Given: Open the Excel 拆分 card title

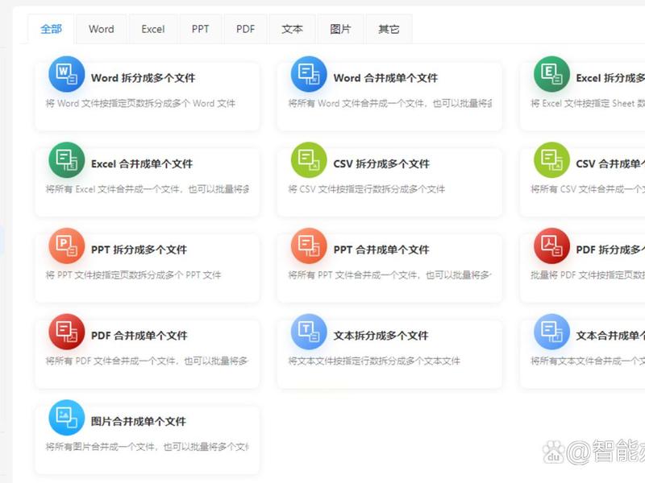Looking at the screenshot, I should [610, 78].
